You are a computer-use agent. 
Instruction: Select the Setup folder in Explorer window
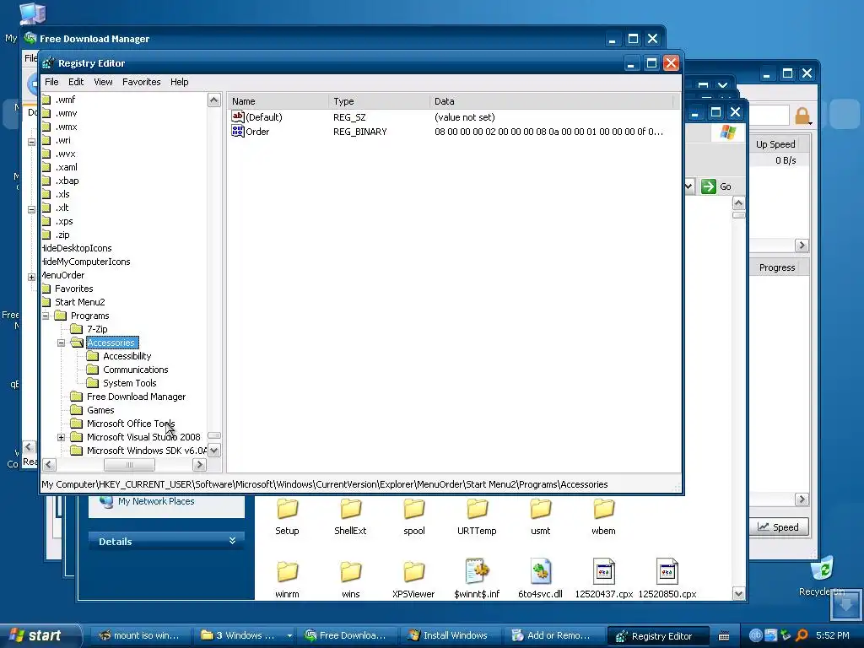(x=287, y=516)
